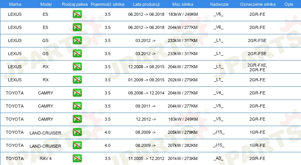Click the fuel icon in the Camry 09.2011 row

77,106
